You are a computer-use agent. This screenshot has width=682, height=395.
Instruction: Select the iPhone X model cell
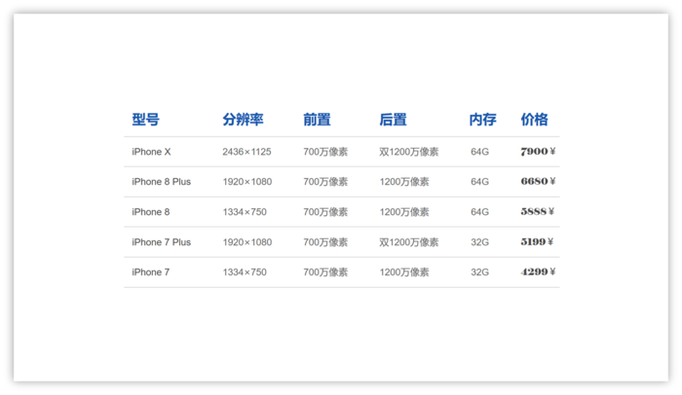(151, 152)
